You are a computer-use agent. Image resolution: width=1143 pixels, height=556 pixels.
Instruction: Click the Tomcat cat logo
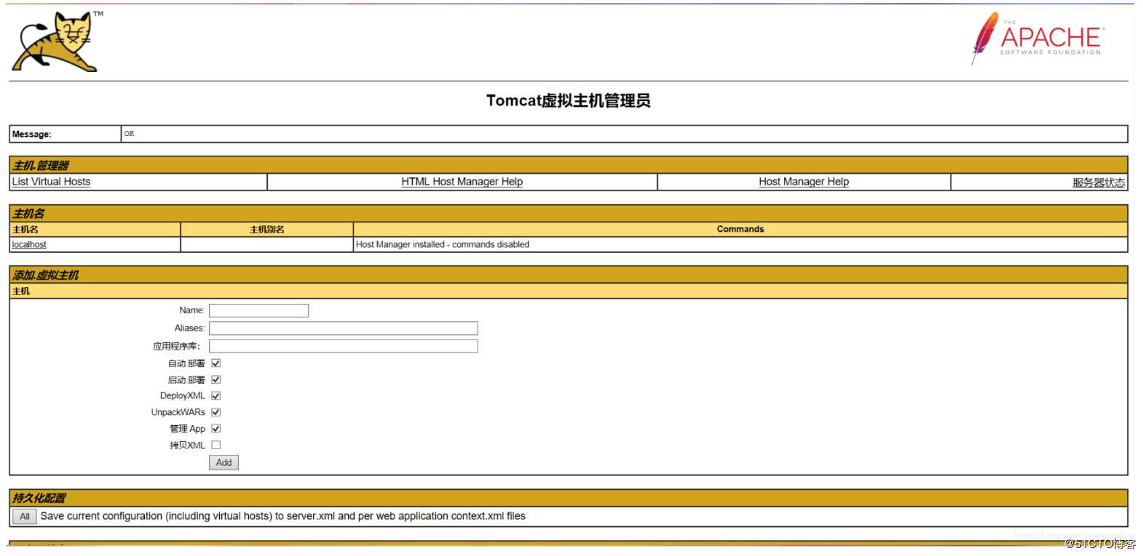point(57,41)
